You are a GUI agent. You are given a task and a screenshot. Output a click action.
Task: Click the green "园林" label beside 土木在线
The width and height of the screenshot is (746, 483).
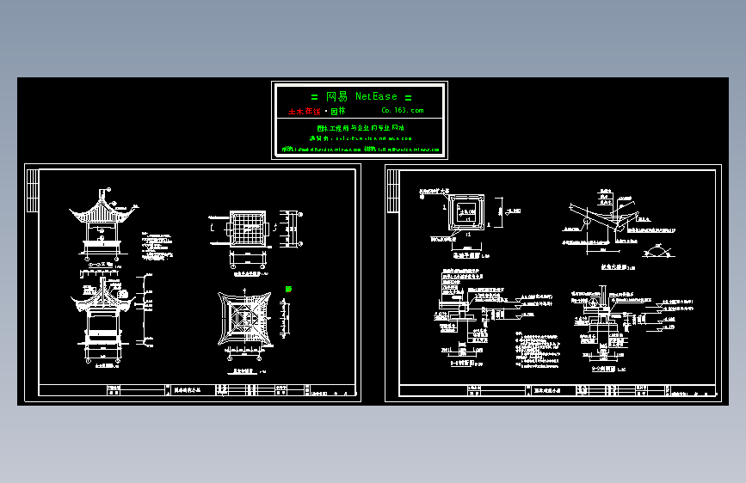(x=338, y=111)
